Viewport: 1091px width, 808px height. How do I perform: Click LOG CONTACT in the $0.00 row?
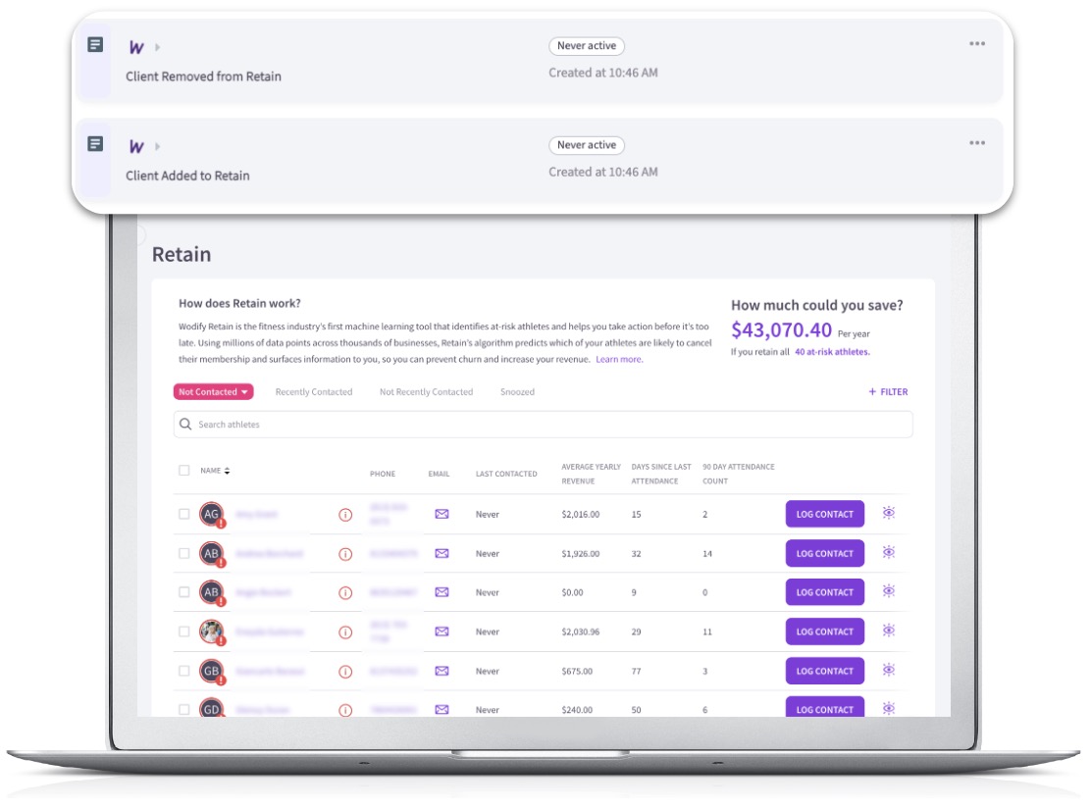pos(825,592)
